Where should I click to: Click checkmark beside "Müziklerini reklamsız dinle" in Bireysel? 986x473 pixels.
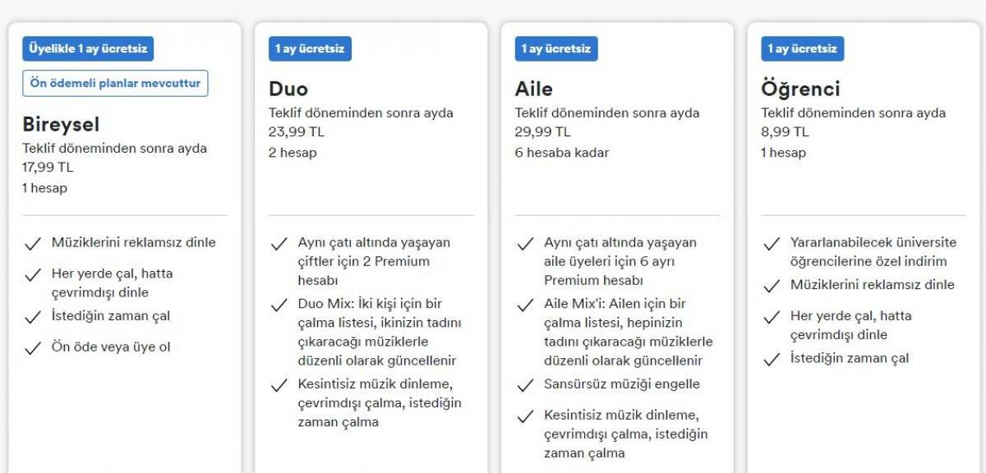click(x=33, y=244)
